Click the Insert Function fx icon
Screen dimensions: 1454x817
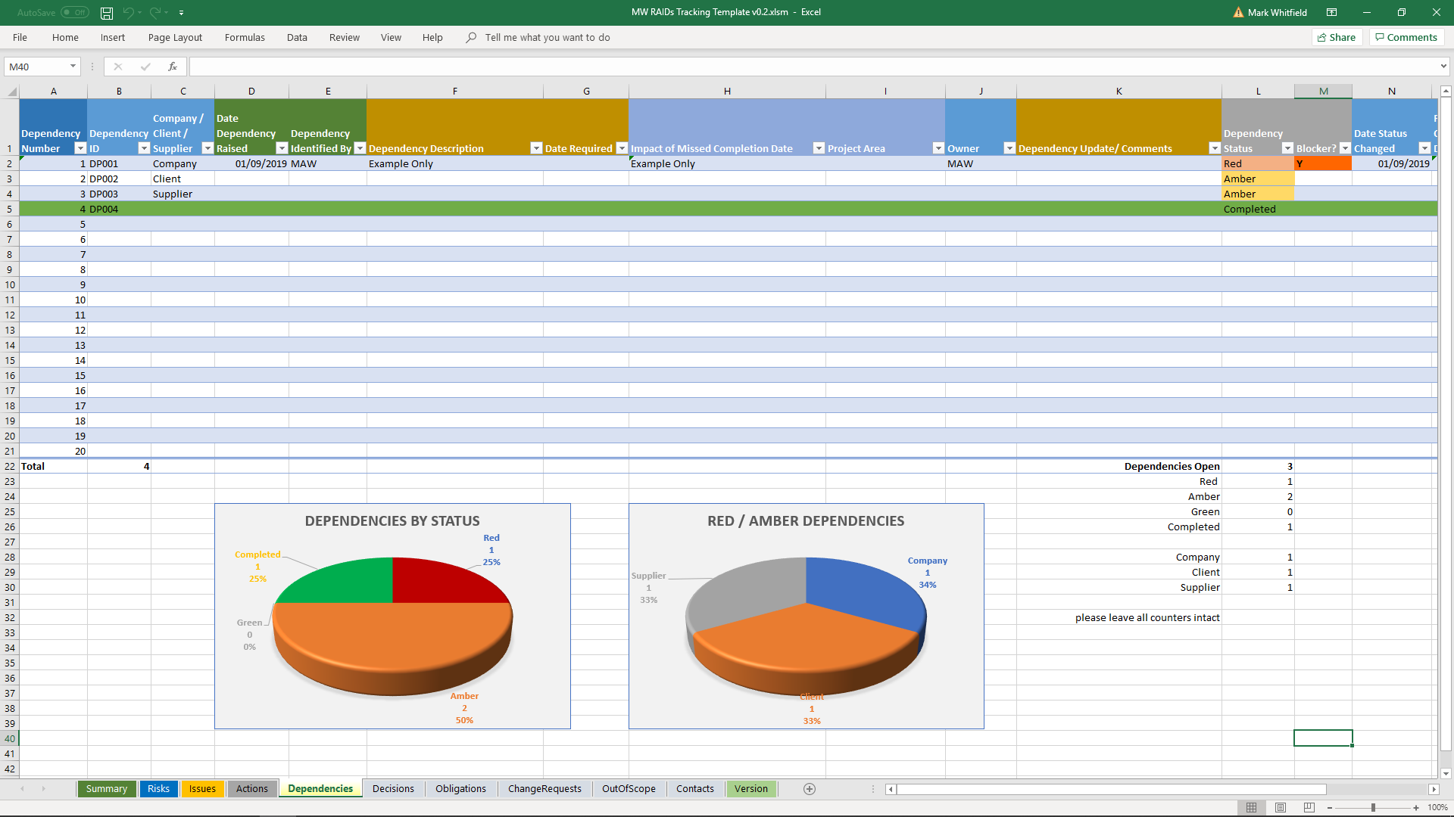(x=173, y=67)
